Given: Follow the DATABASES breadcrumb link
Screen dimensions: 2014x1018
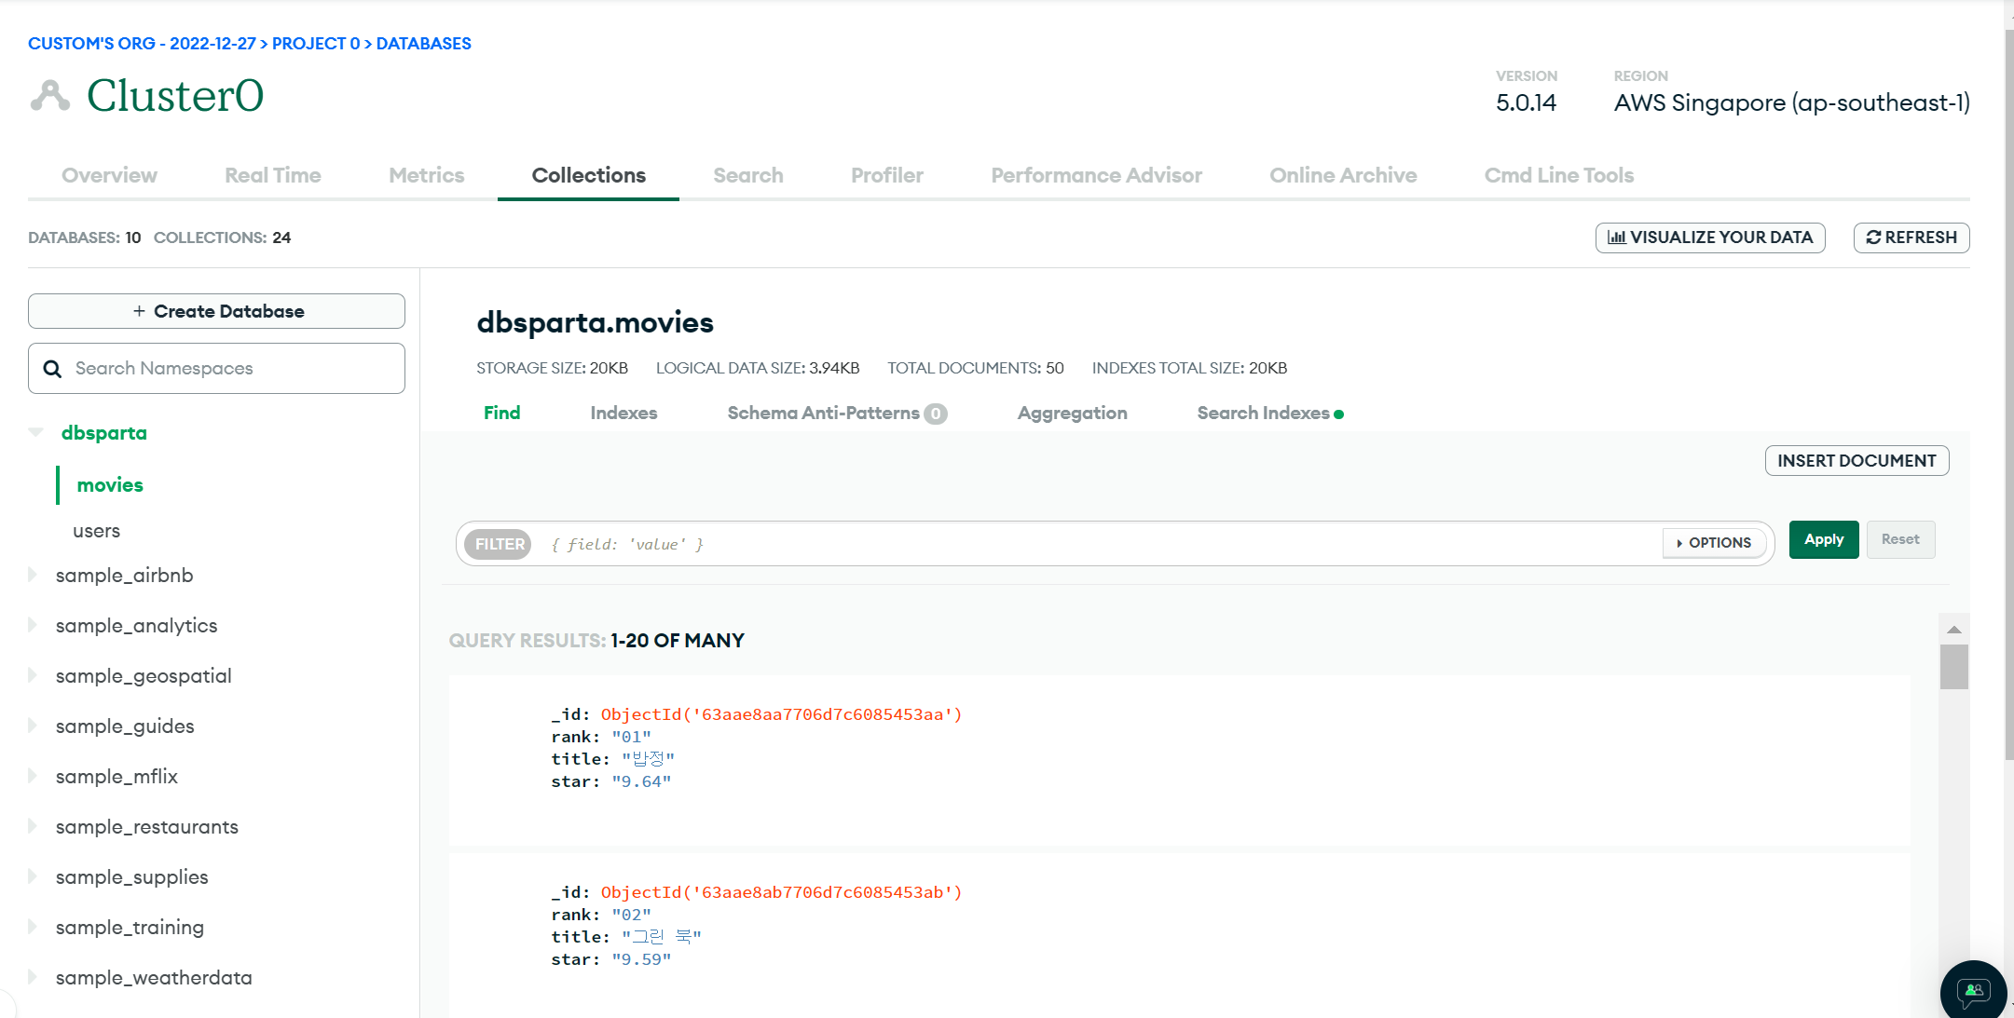Looking at the screenshot, I should pyautogui.click(x=424, y=44).
